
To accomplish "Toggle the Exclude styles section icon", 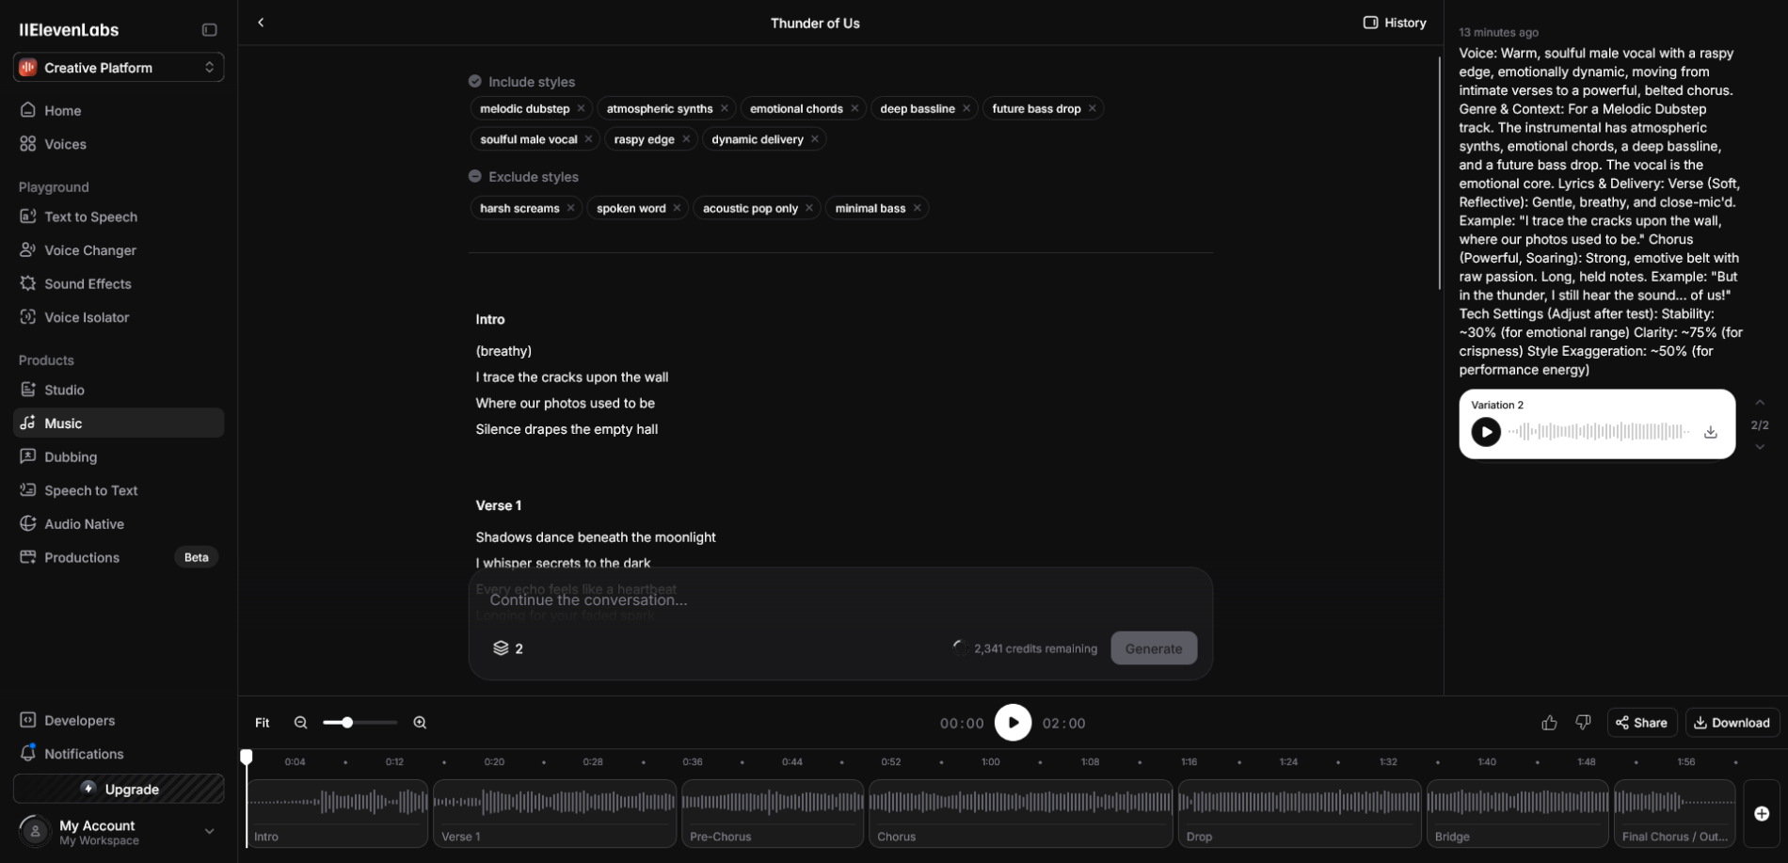I will [475, 177].
